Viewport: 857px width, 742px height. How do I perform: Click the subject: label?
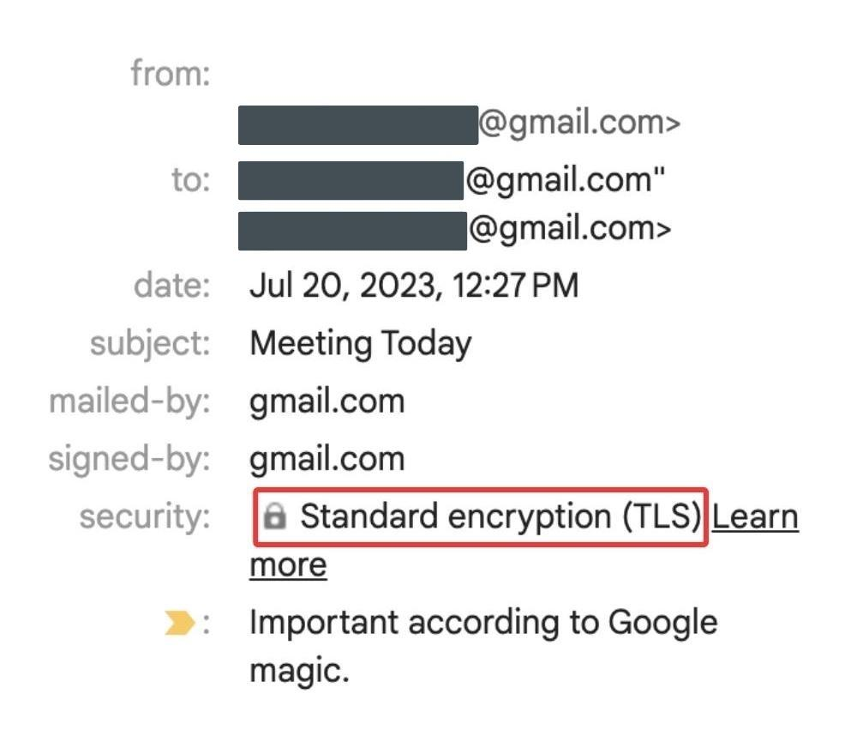[150, 344]
